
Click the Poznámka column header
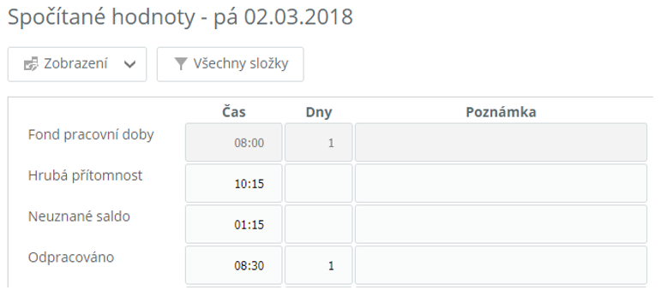(x=501, y=112)
